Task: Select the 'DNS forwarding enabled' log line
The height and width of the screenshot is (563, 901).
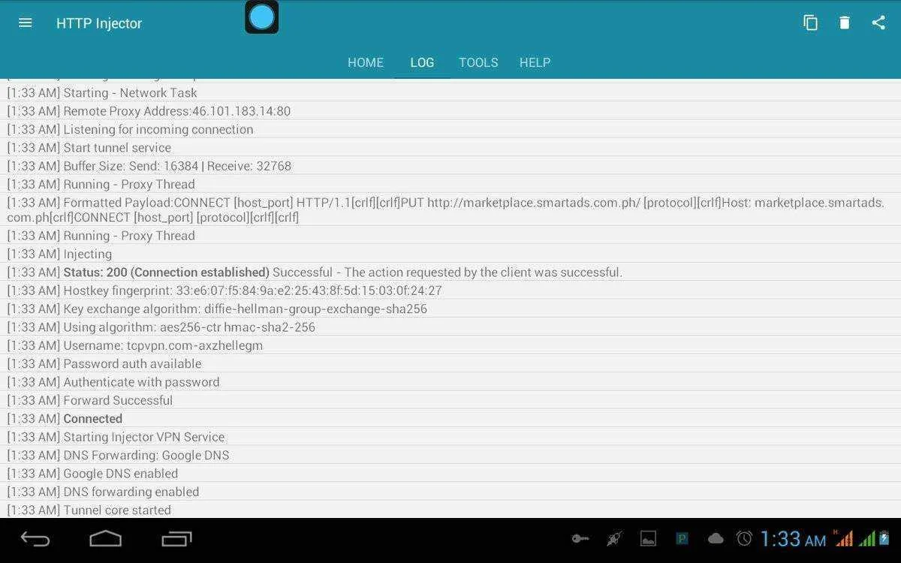Action: click(x=450, y=492)
